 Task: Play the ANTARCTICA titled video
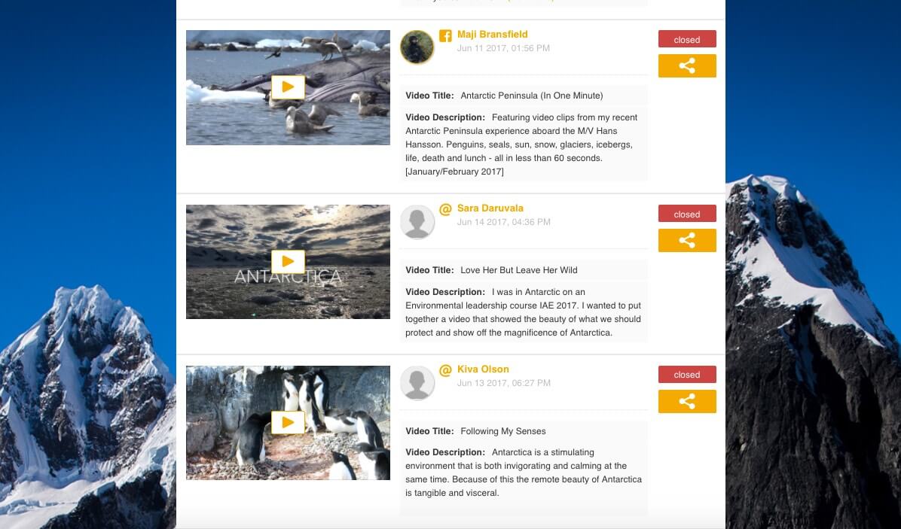(x=288, y=261)
